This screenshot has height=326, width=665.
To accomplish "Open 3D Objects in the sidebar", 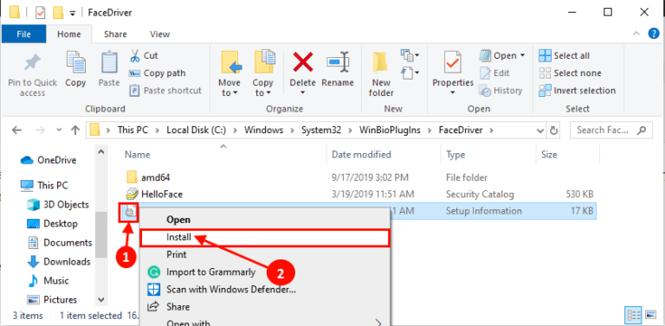I will (x=58, y=205).
